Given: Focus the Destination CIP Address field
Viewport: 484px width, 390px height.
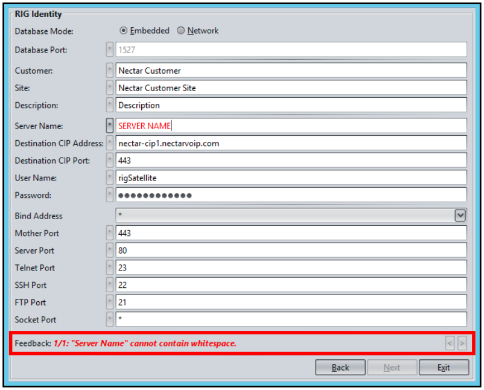Looking at the screenshot, I should [291, 143].
